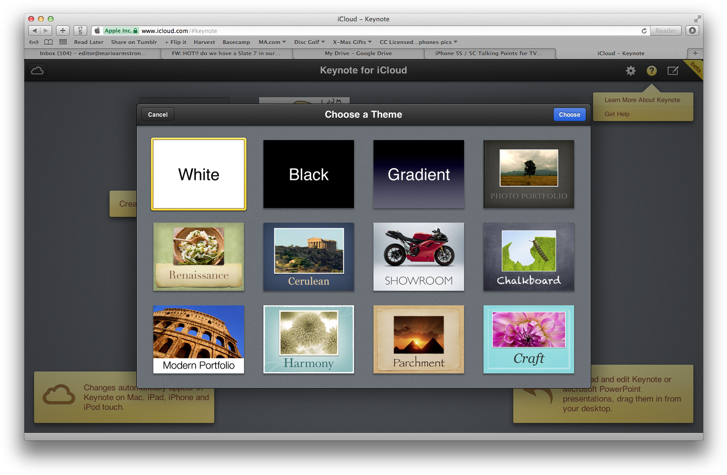The image size is (727, 475).
Task: Expand the X-Mas Gifts bookmarks folder
Action: tap(352, 42)
